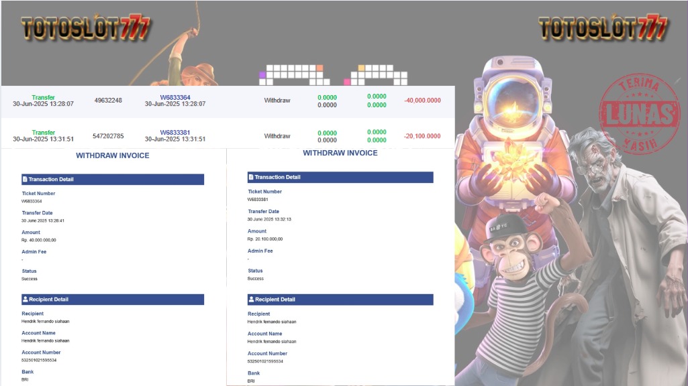Click the Transaction Detail document icon, invoice W6833364

[x=25, y=179]
